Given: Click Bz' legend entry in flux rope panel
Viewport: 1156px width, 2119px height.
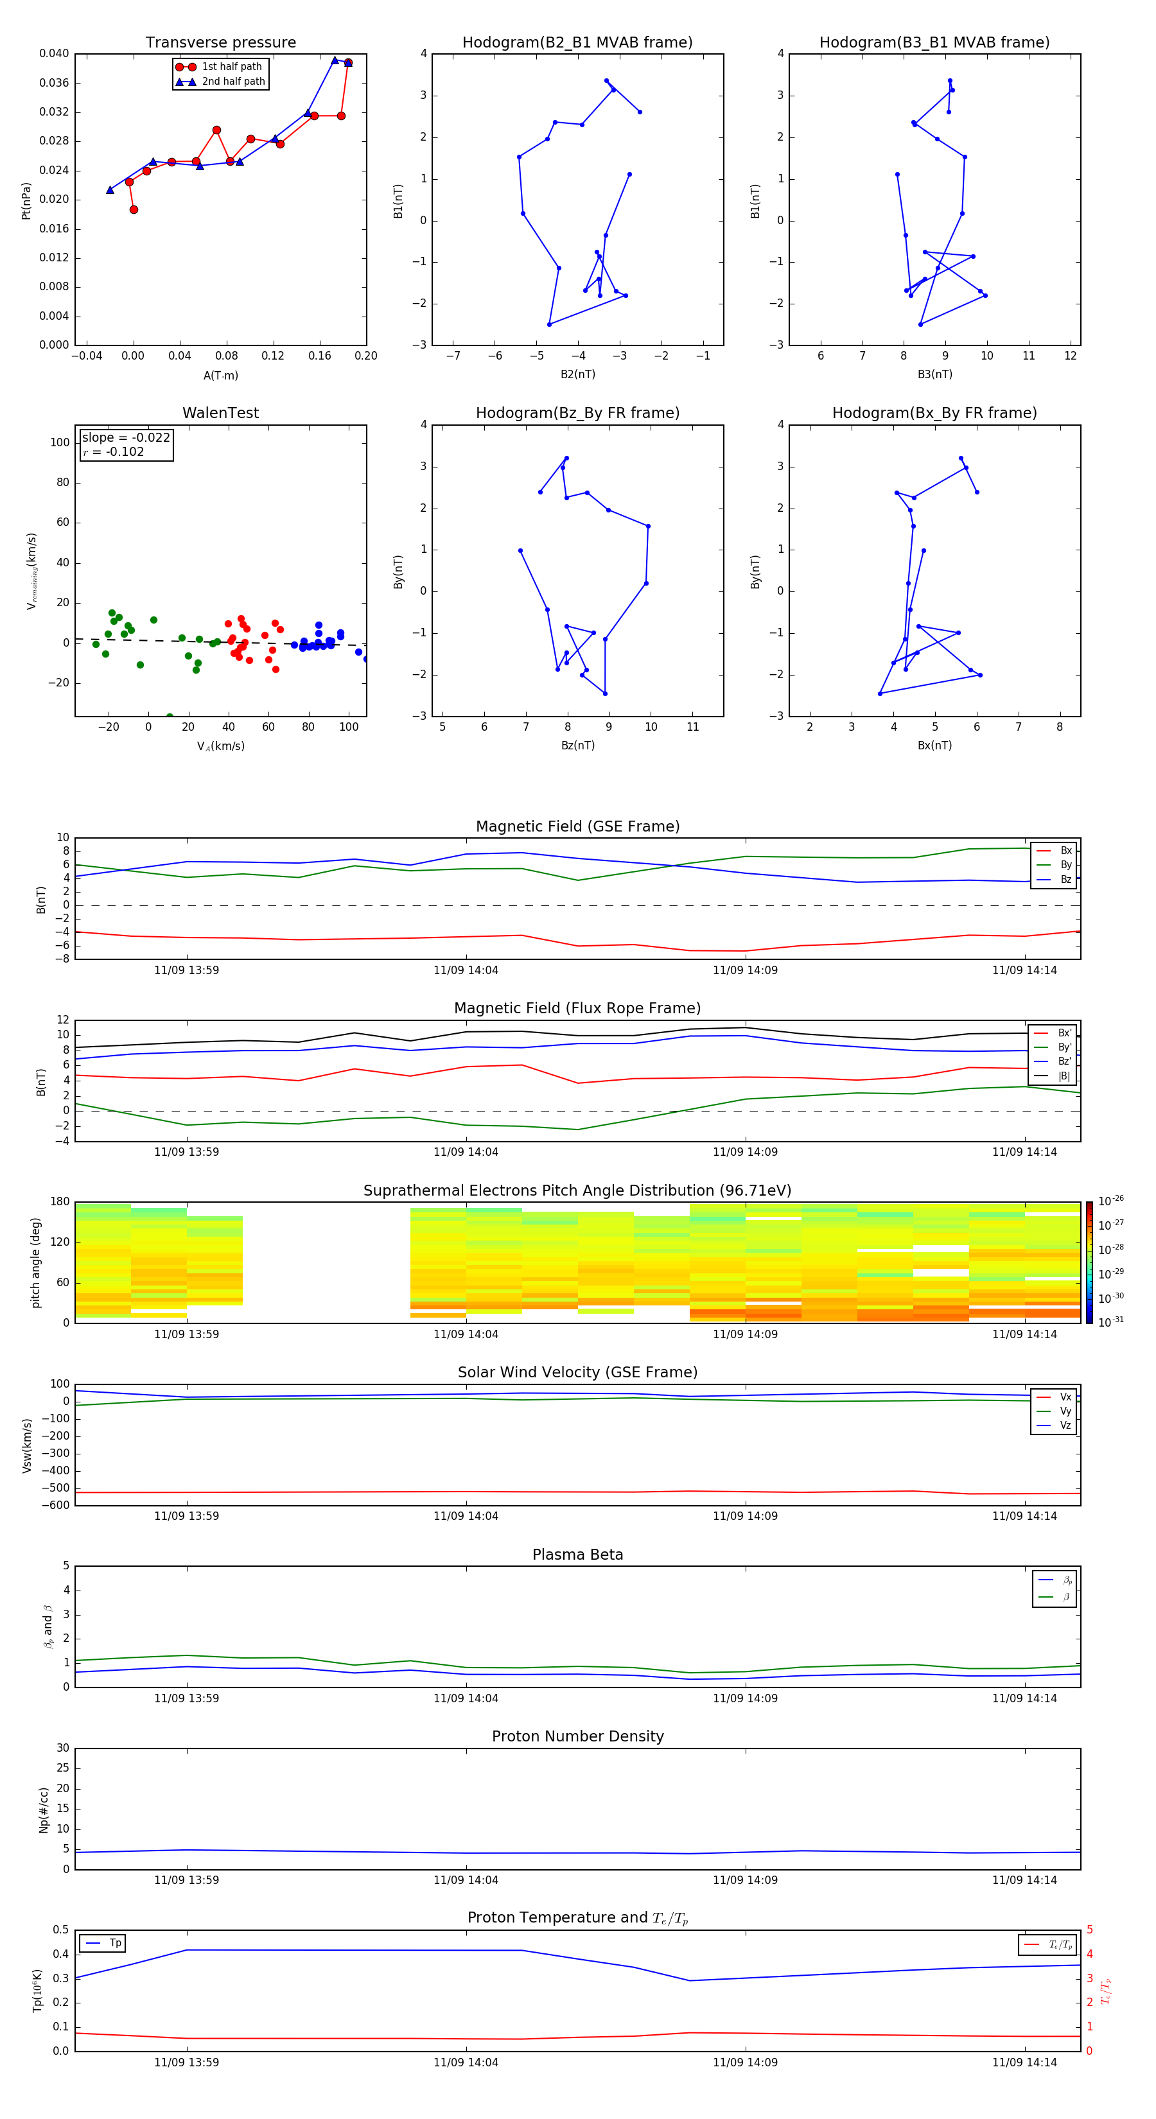Looking at the screenshot, I should (x=1053, y=1061).
